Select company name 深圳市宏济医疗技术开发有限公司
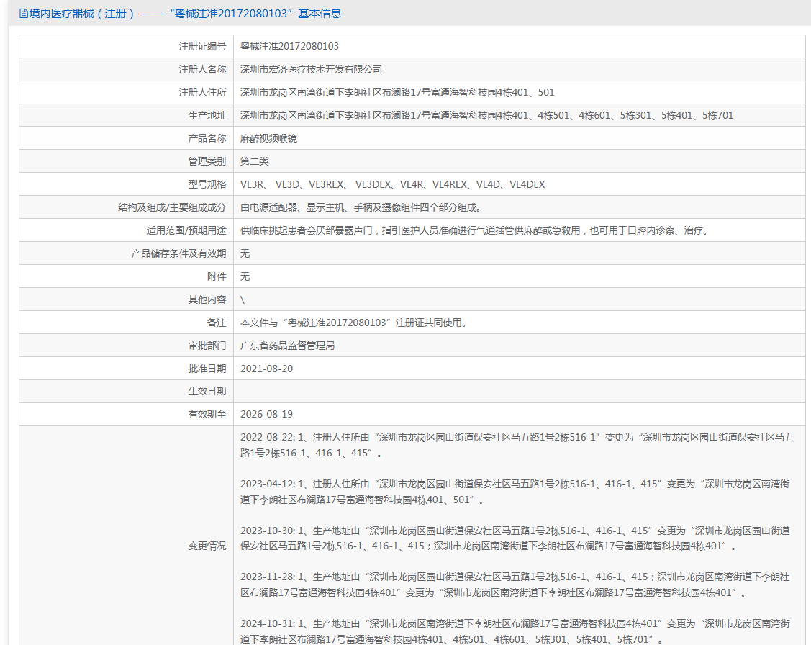Viewport: 811px width, 645px height. pos(312,69)
